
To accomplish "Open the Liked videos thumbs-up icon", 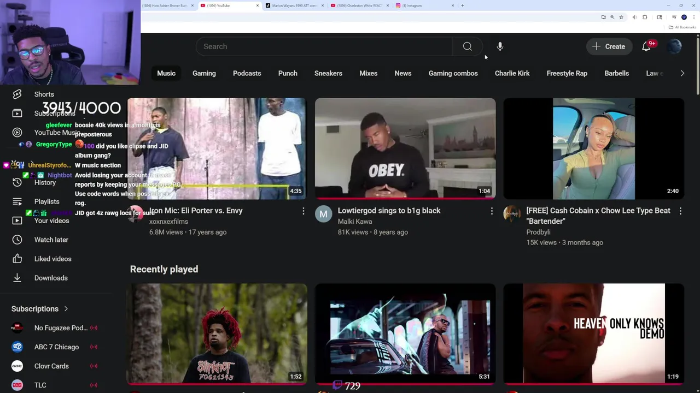I will tap(17, 259).
